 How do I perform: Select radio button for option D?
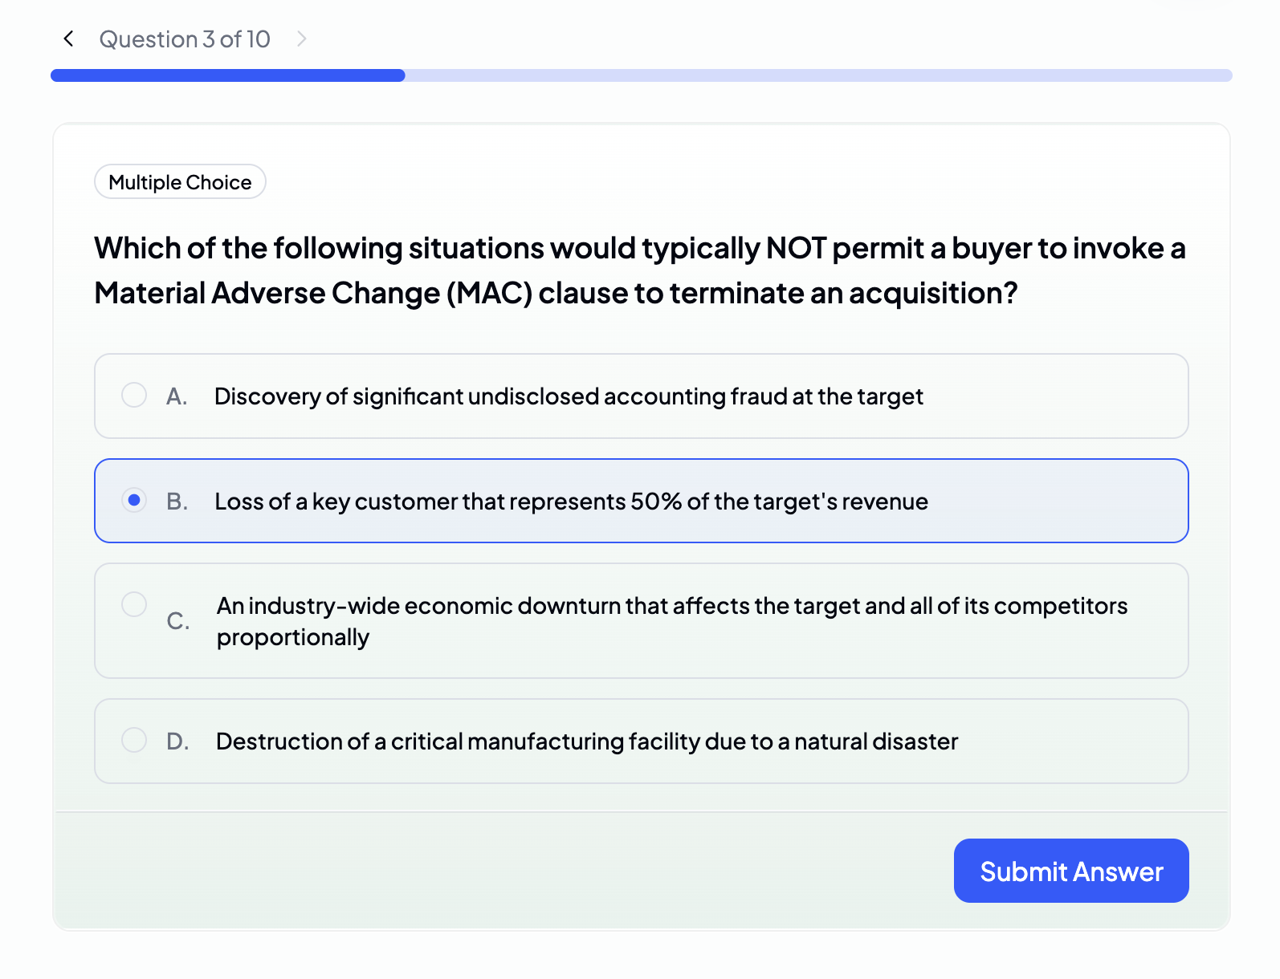tap(133, 740)
